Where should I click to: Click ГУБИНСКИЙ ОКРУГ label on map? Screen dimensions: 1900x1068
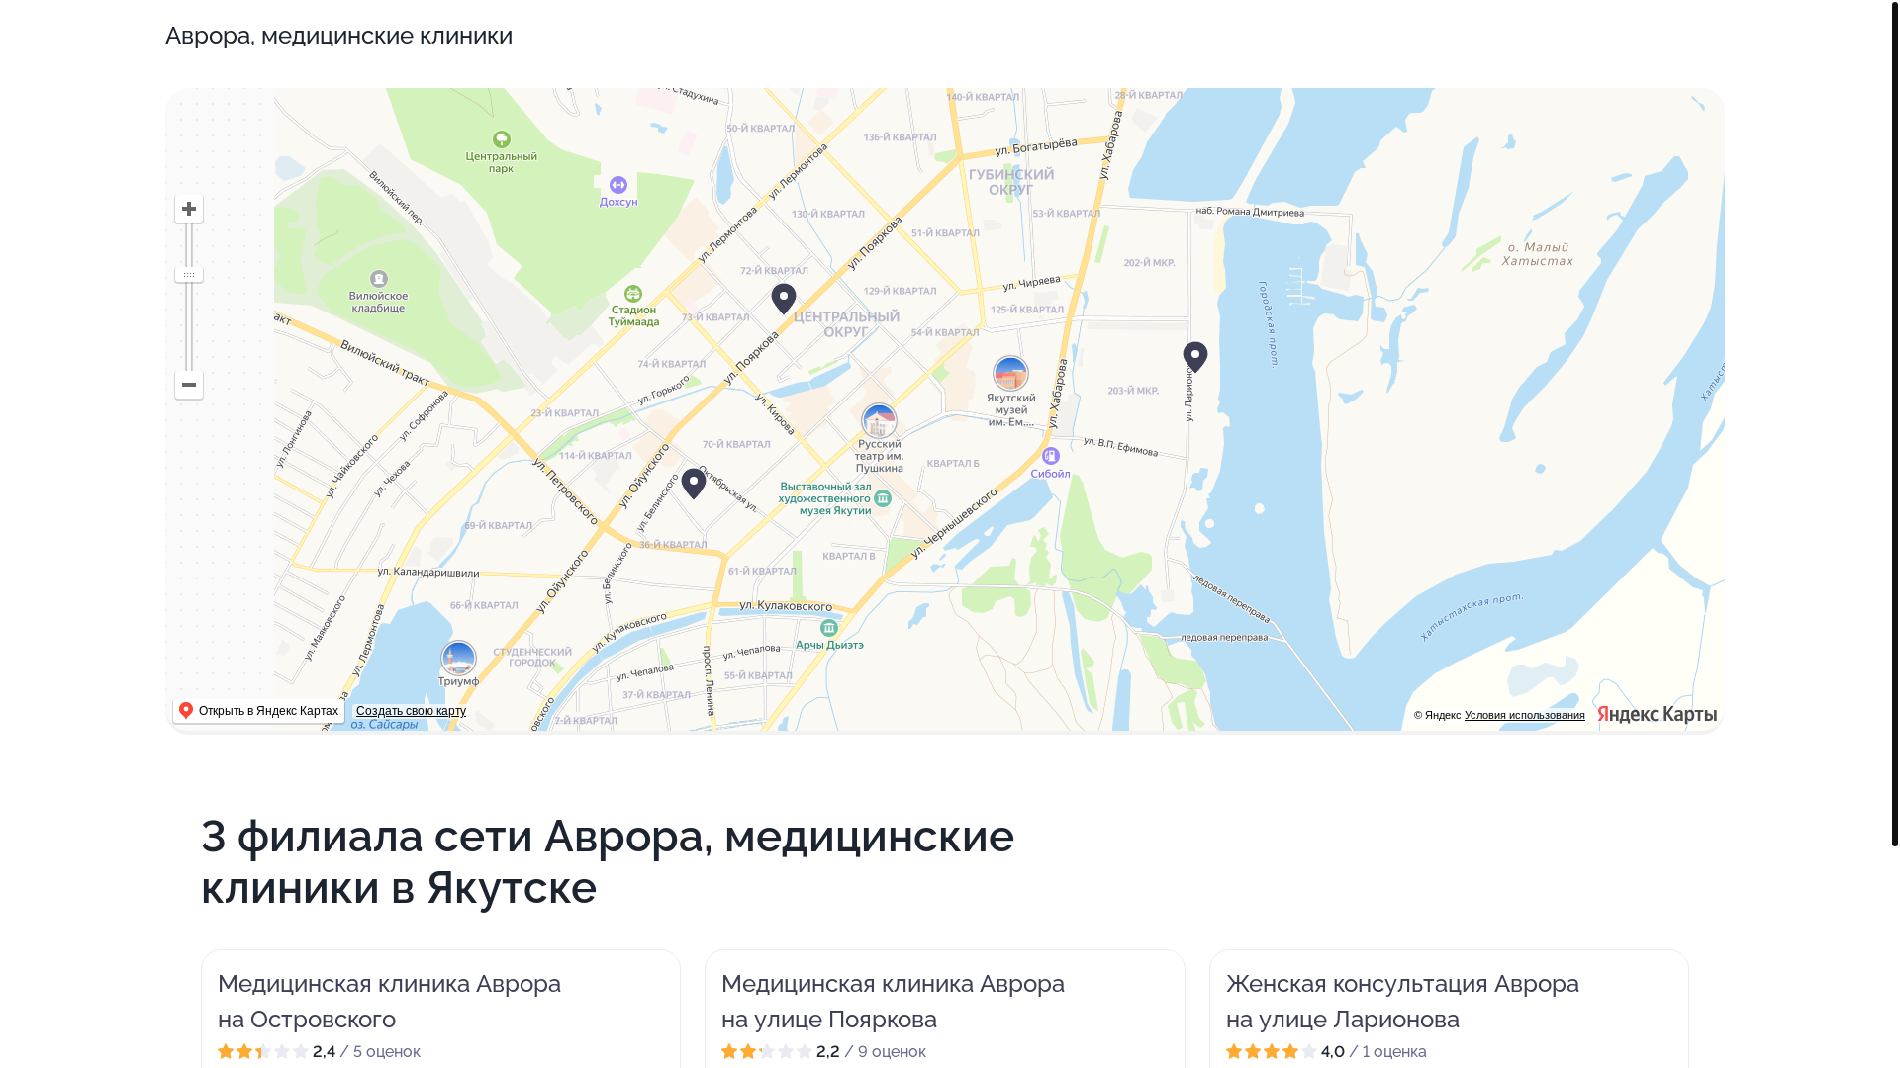click(x=1010, y=182)
